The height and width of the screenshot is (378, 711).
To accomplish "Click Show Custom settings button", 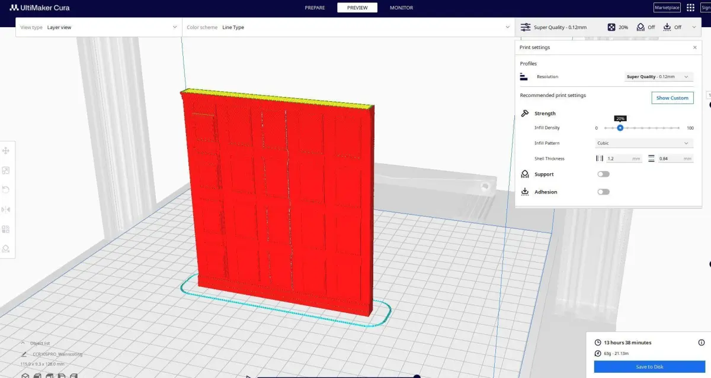I will 672,98.
